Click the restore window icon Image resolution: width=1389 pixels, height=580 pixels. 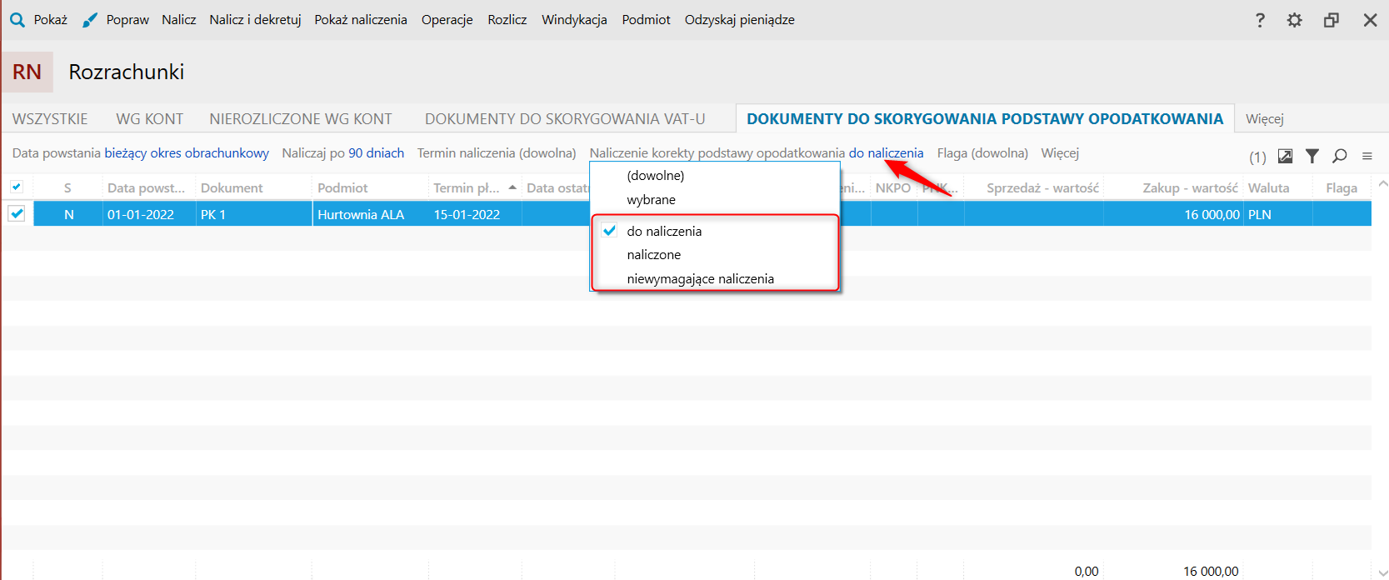[1332, 20]
